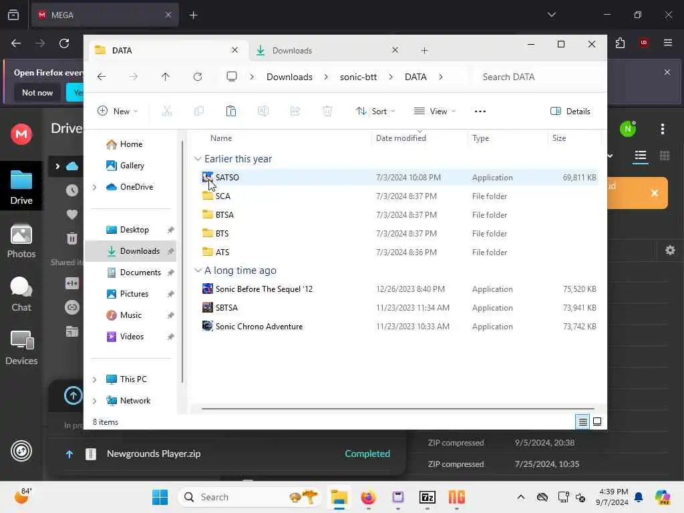
Task: Click the Cut scissors icon in Explorer toolbar
Action: click(x=167, y=112)
